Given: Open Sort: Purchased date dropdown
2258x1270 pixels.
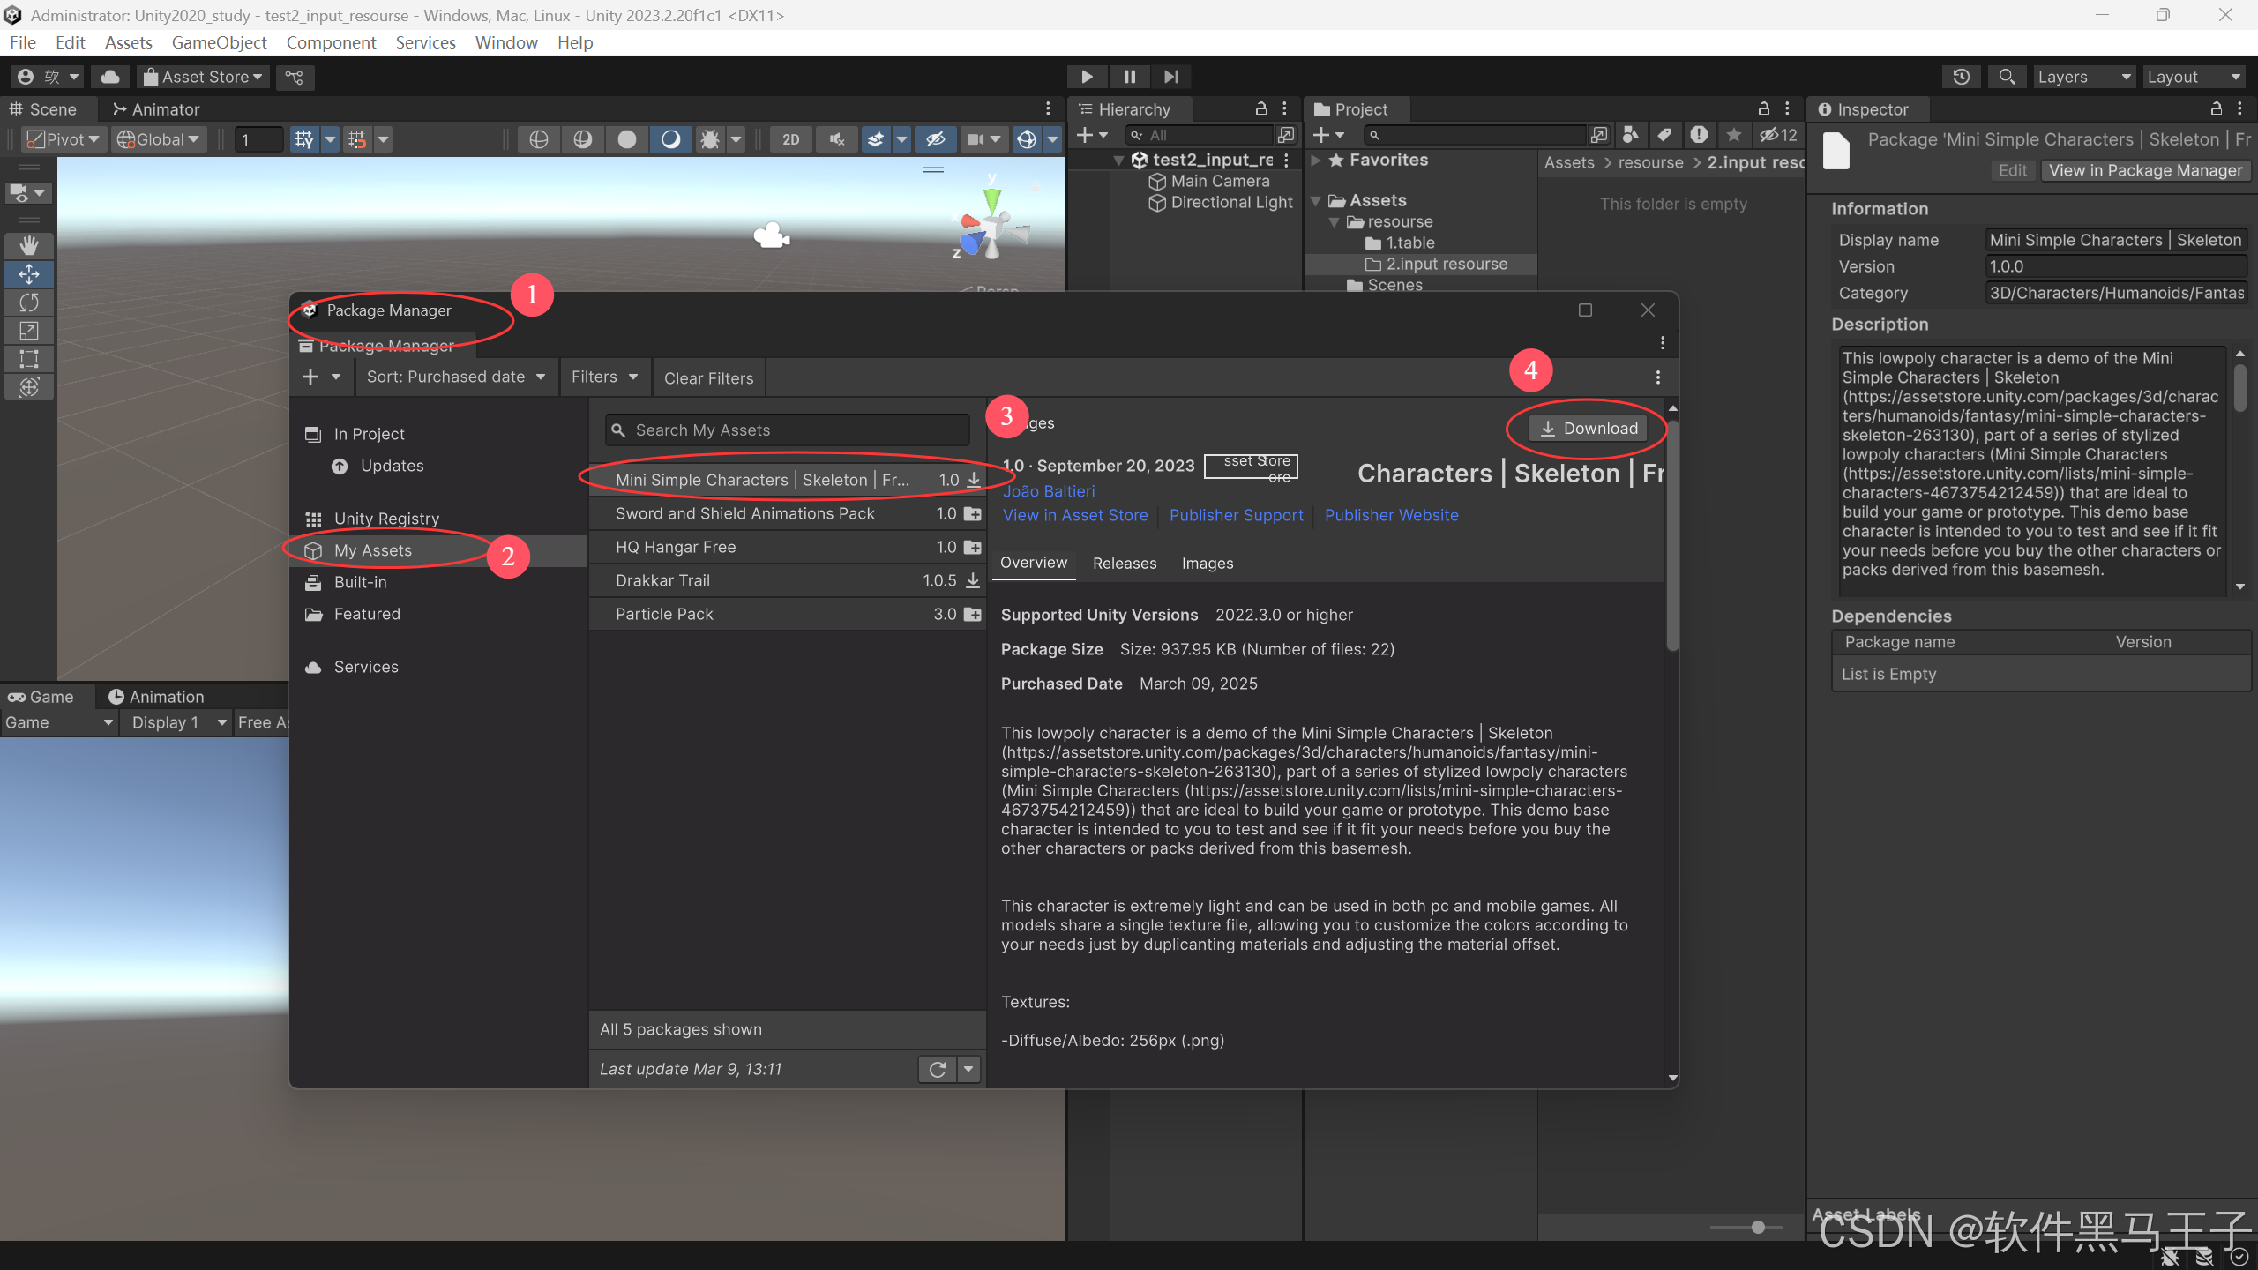Looking at the screenshot, I should tap(455, 377).
